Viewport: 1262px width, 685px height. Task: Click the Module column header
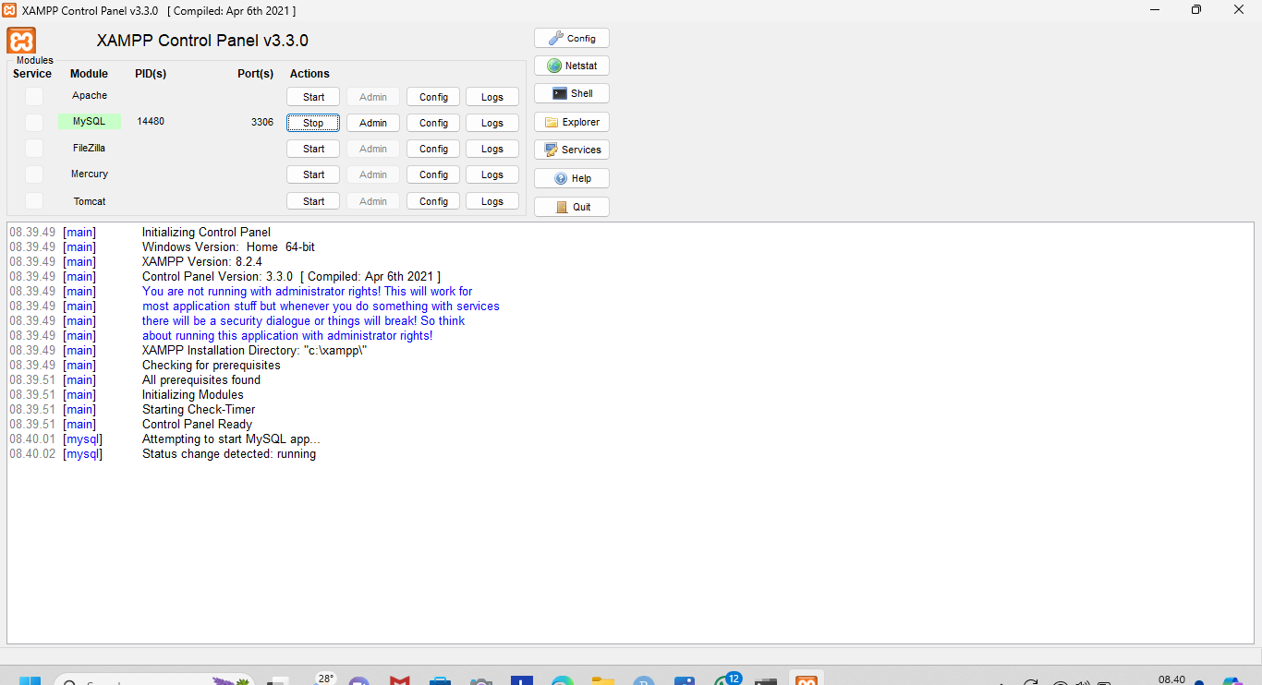pyautogui.click(x=89, y=74)
